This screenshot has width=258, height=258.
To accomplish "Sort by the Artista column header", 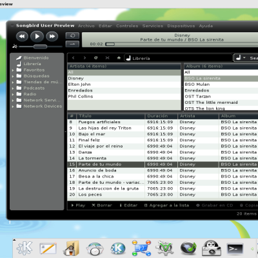I will (198, 116).
